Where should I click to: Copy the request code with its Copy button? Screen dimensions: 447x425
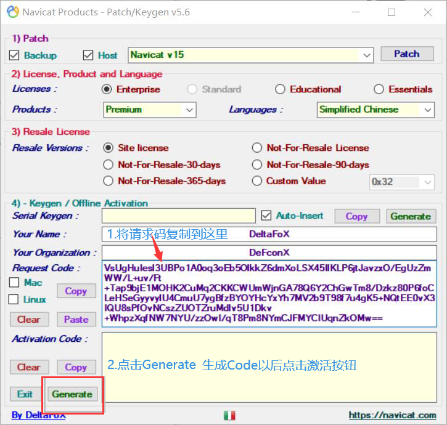pyautogui.click(x=76, y=291)
